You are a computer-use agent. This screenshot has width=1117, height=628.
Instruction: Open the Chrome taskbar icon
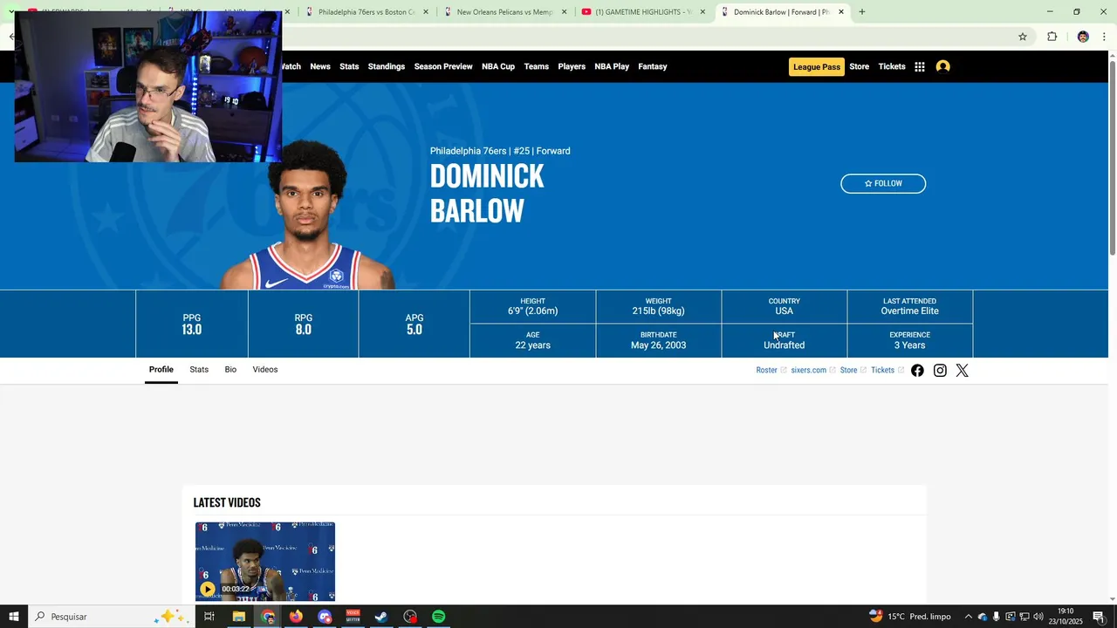point(268,617)
